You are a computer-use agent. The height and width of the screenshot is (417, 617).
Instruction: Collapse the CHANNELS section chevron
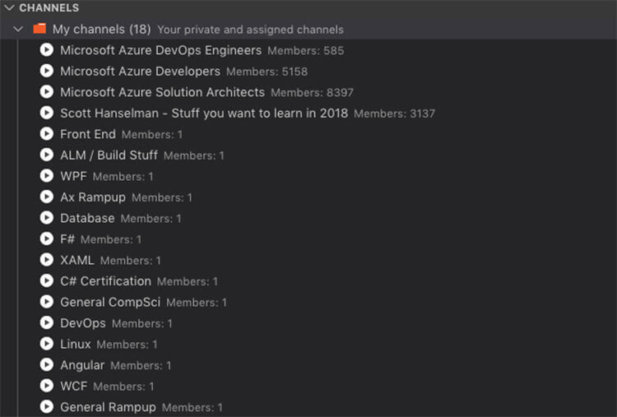9,7
